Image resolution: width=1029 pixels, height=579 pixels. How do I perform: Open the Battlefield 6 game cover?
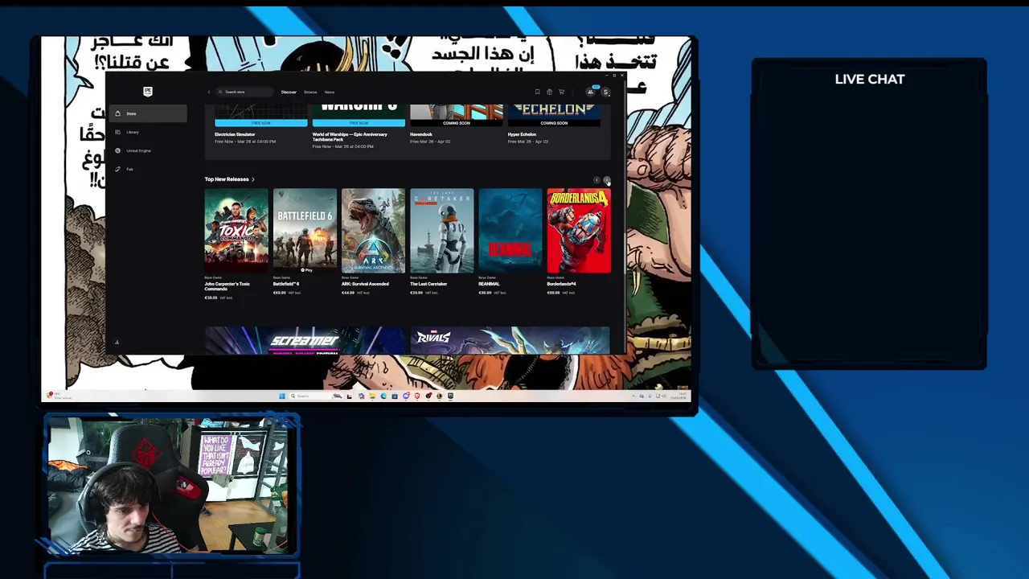click(x=305, y=231)
